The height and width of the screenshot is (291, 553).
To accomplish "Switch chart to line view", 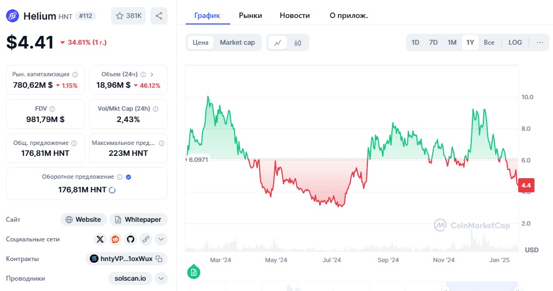I will pyautogui.click(x=278, y=43).
